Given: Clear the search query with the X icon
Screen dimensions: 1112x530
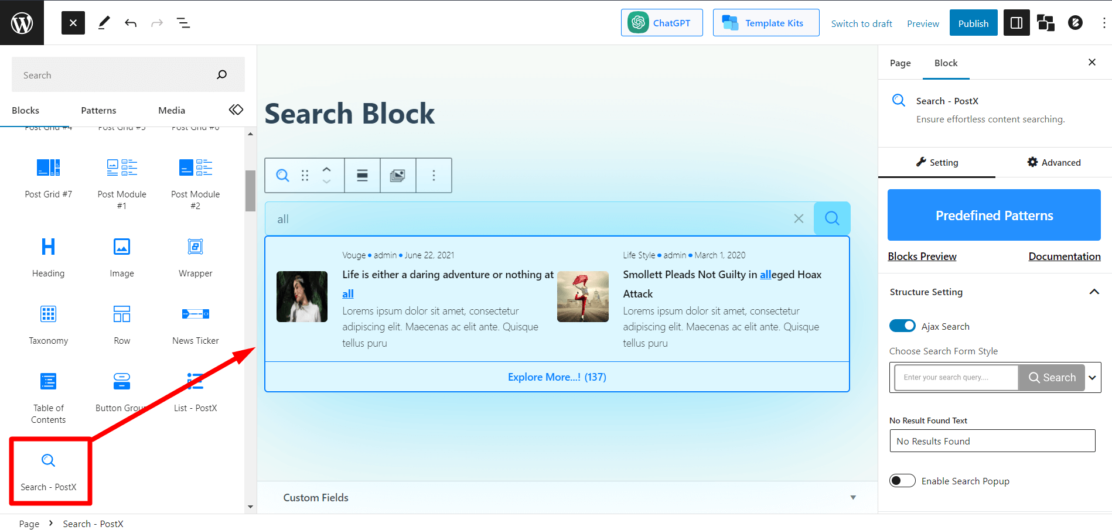Looking at the screenshot, I should coord(798,218).
